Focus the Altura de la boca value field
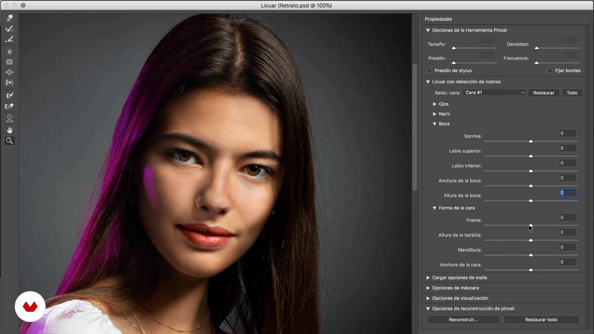The width and height of the screenshot is (594, 334). pos(568,193)
